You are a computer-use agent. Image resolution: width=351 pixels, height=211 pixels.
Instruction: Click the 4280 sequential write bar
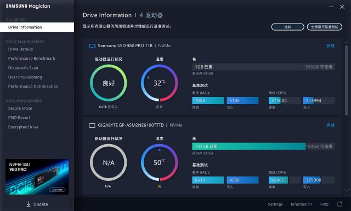(242, 180)
